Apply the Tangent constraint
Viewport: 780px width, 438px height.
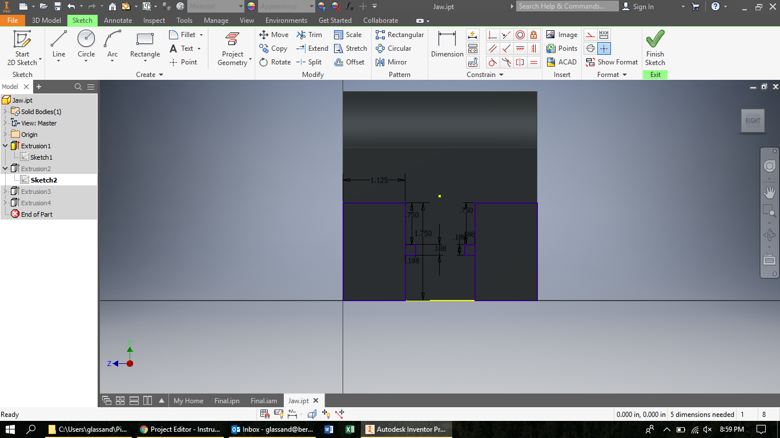pos(492,62)
